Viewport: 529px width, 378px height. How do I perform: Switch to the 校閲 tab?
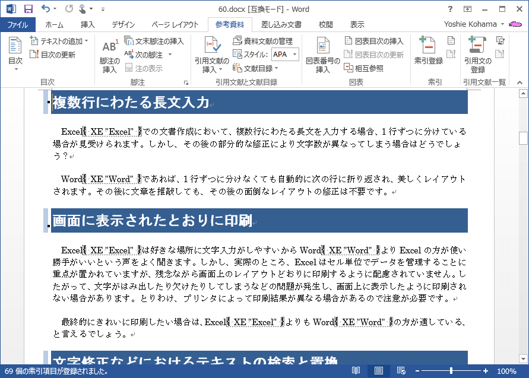(325, 24)
